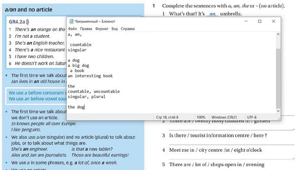The height and width of the screenshot is (170, 303).
Task: Click the 'Стр 18, стлб 8' status bar entry
Action: point(167,117)
